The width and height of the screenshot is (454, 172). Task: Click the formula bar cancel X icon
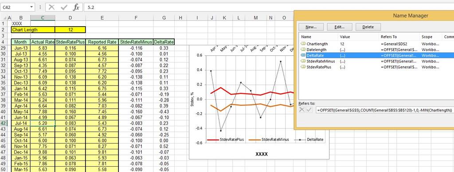(51, 7)
